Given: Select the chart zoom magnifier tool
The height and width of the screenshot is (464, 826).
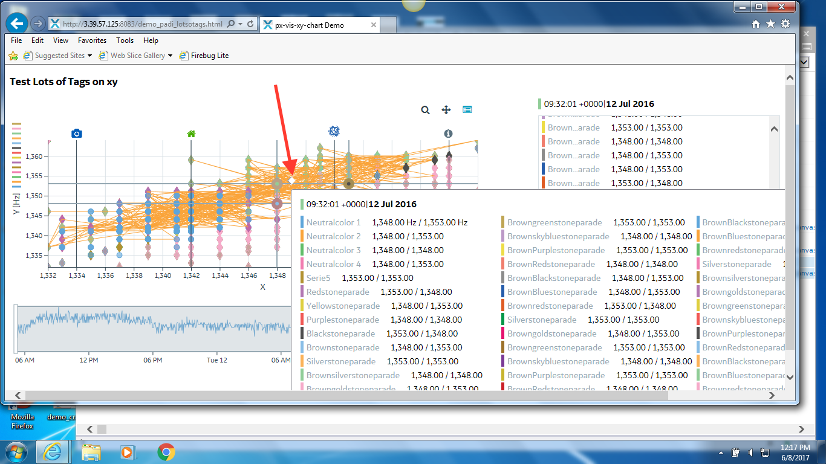Looking at the screenshot, I should pyautogui.click(x=426, y=110).
